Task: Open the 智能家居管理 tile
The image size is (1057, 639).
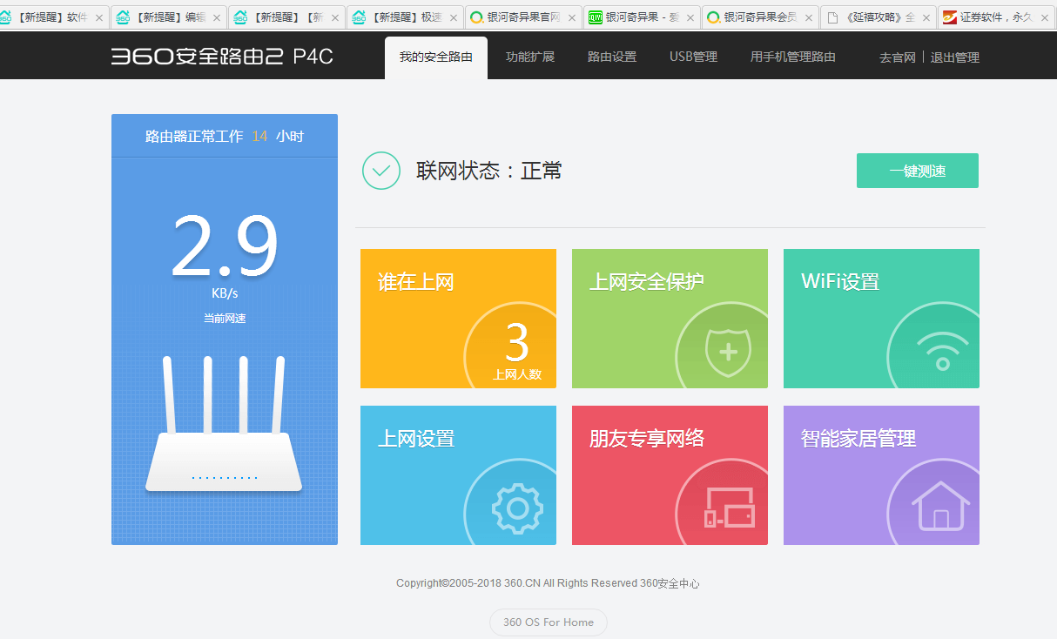Action: [881, 475]
